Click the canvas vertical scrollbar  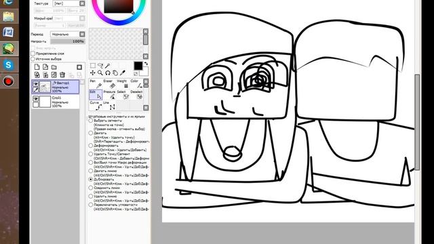417,122
